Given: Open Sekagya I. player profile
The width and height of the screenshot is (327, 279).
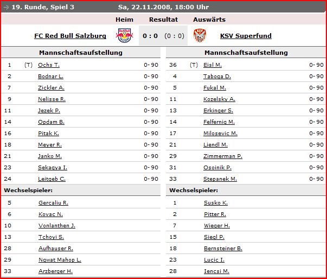Looking at the screenshot, I should 53,168.
